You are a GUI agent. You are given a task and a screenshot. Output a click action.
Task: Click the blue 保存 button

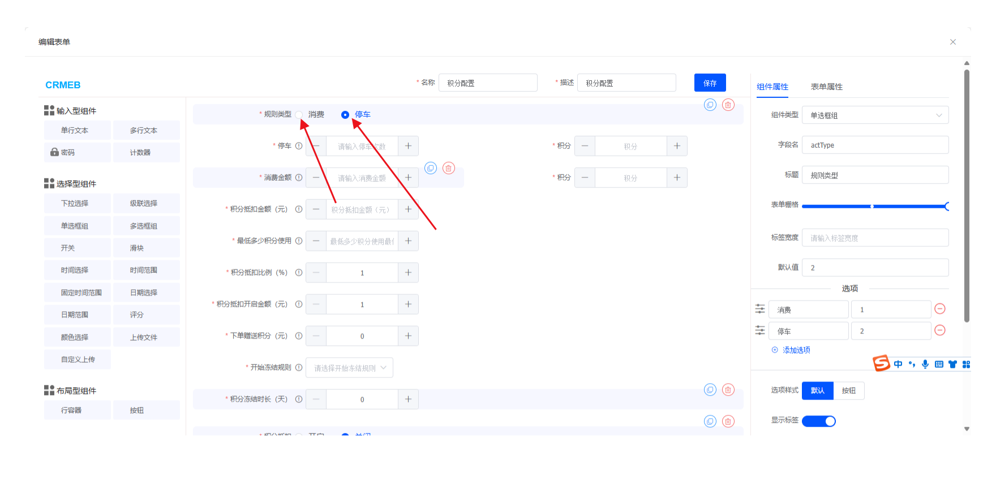(x=710, y=83)
